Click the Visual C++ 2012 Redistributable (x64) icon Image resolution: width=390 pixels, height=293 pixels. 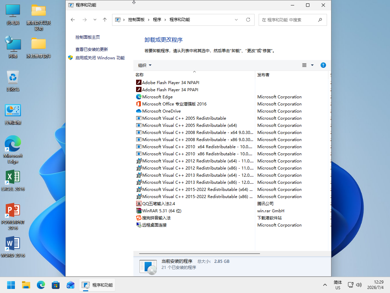tap(138, 161)
